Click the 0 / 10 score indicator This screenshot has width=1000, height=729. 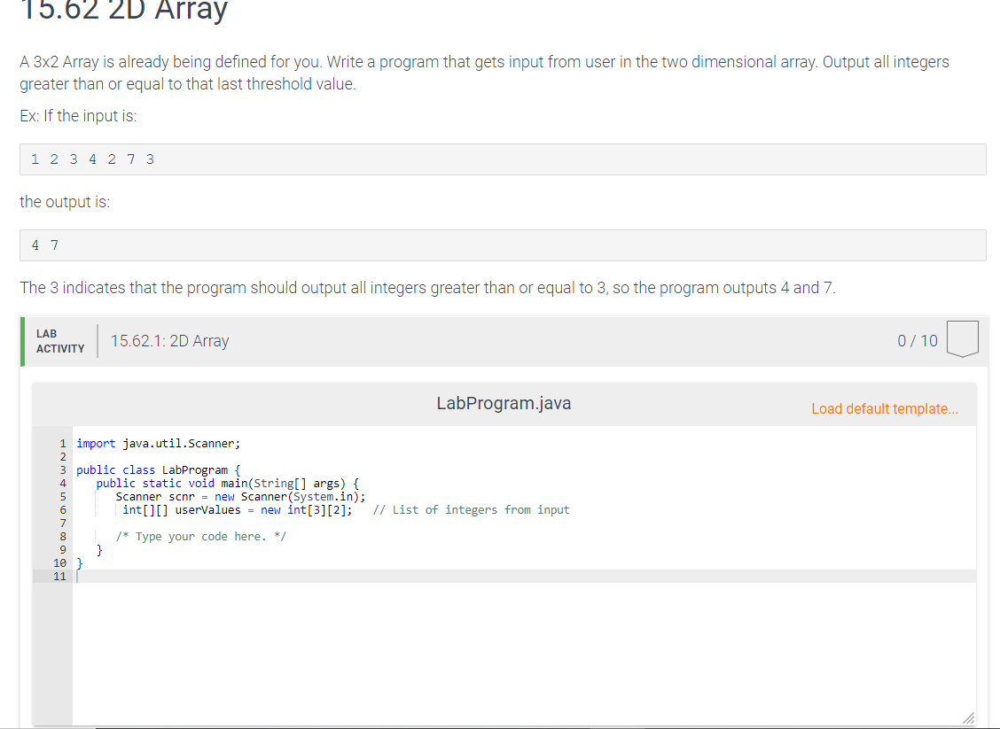click(x=917, y=340)
